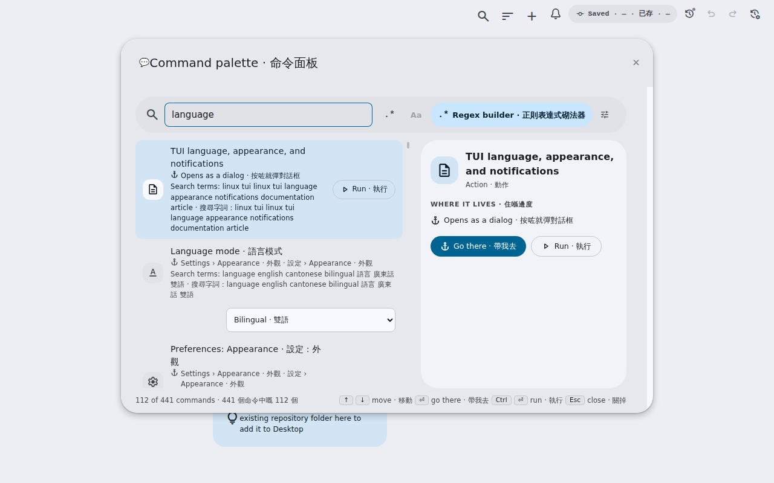Click magnifier icon beside palette search field
Screen dimensions: 774x483
click(x=152, y=115)
